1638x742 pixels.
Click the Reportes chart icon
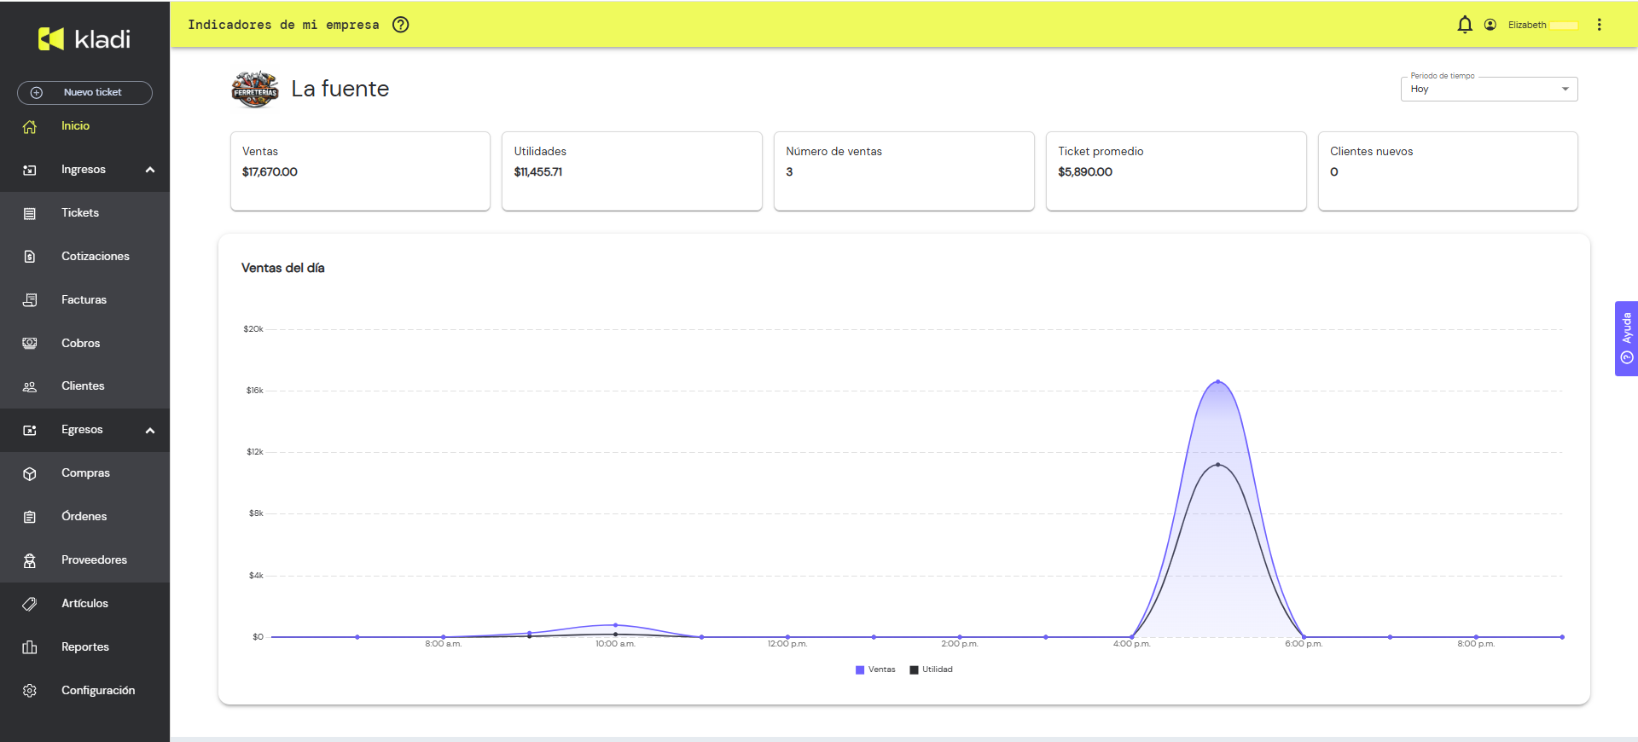[30, 647]
